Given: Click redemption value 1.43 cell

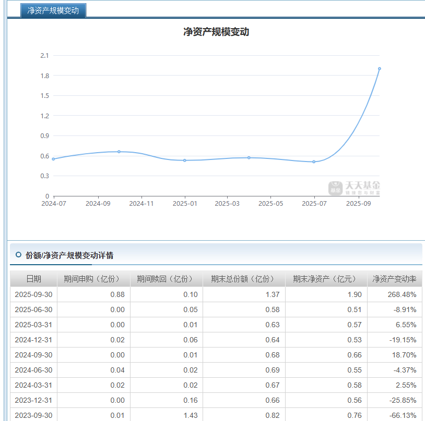Looking at the screenshot, I should pyautogui.click(x=167, y=415).
